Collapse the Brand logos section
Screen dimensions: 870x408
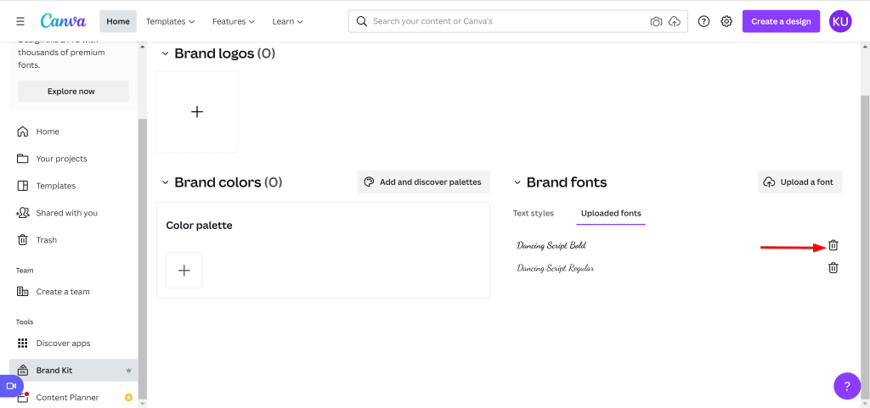[165, 53]
